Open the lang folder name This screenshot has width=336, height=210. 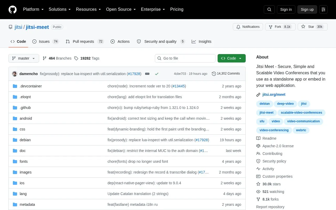tap(23, 194)
